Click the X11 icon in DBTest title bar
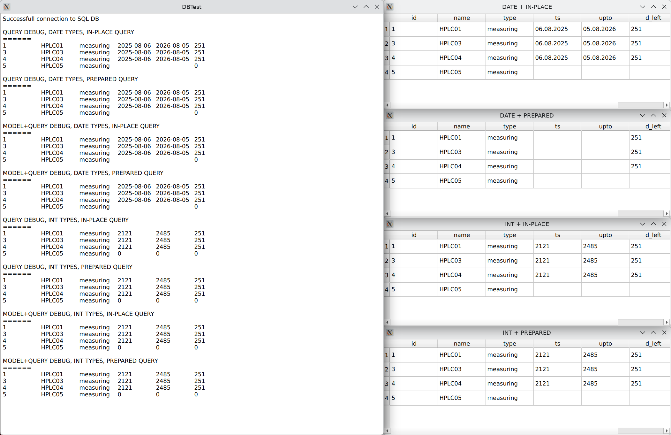 click(6, 7)
